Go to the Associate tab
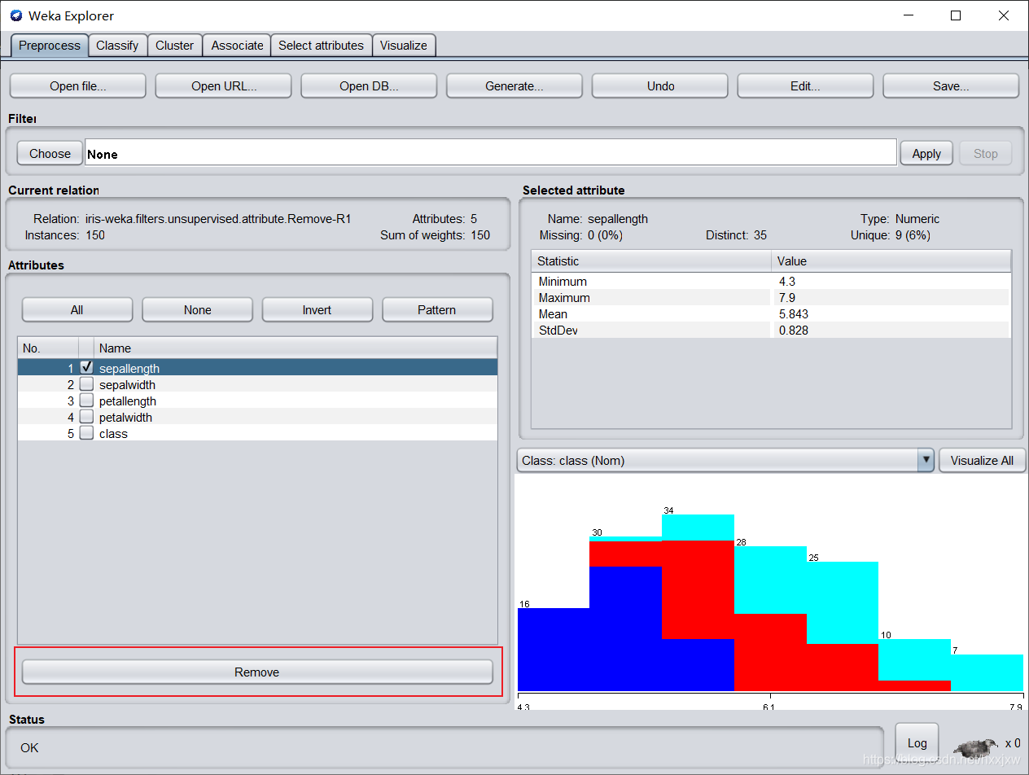Viewport: 1029px width, 775px height. (x=237, y=46)
